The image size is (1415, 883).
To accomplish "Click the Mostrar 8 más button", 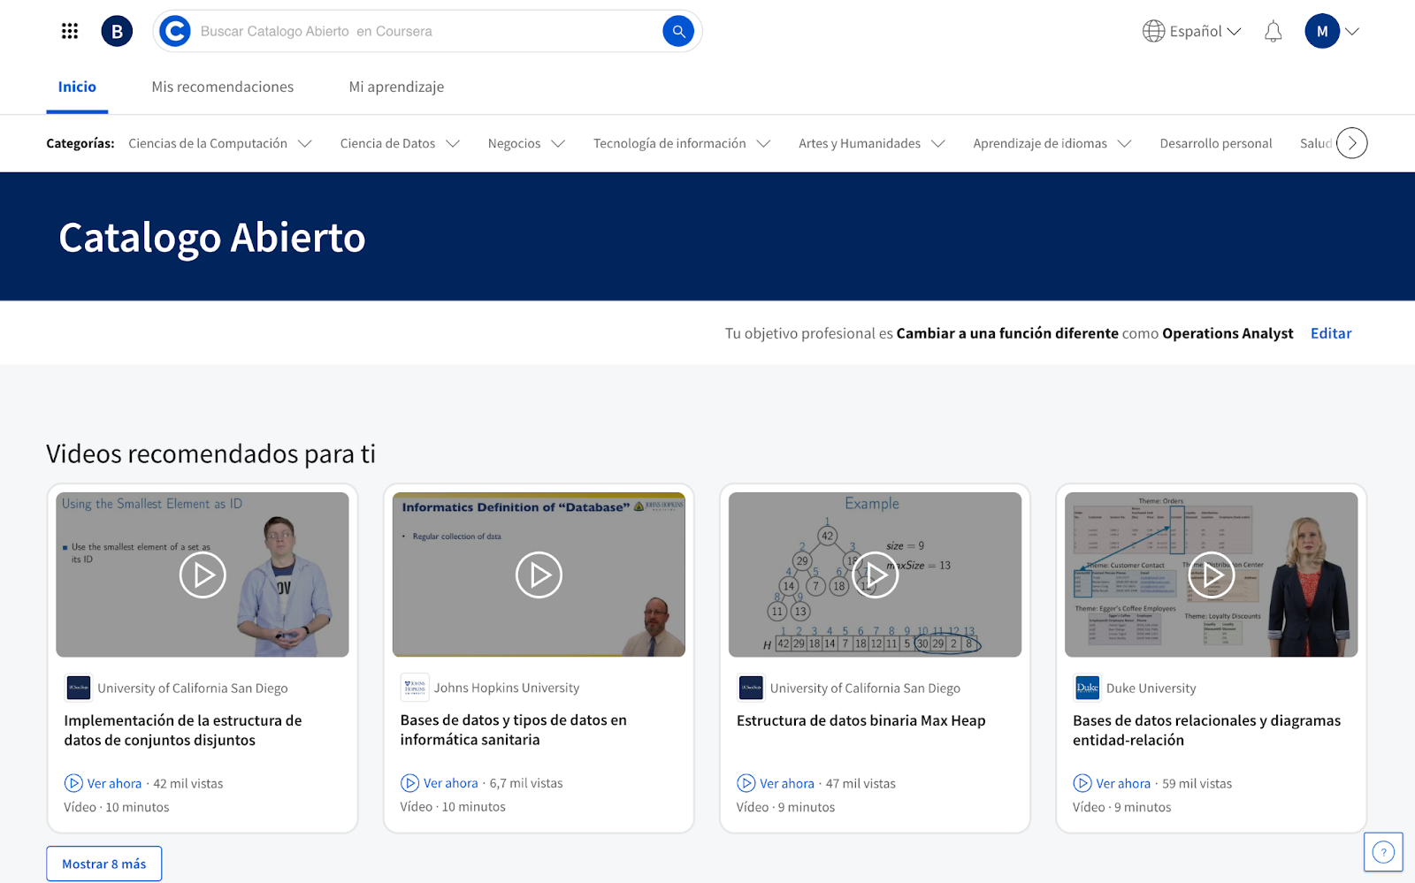I will click(x=104, y=864).
